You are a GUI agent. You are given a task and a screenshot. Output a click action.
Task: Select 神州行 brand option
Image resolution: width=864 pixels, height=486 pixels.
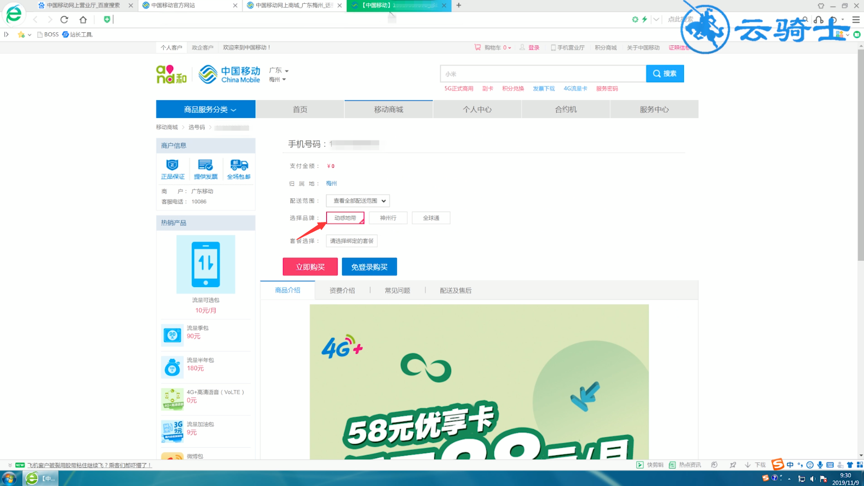pos(388,218)
